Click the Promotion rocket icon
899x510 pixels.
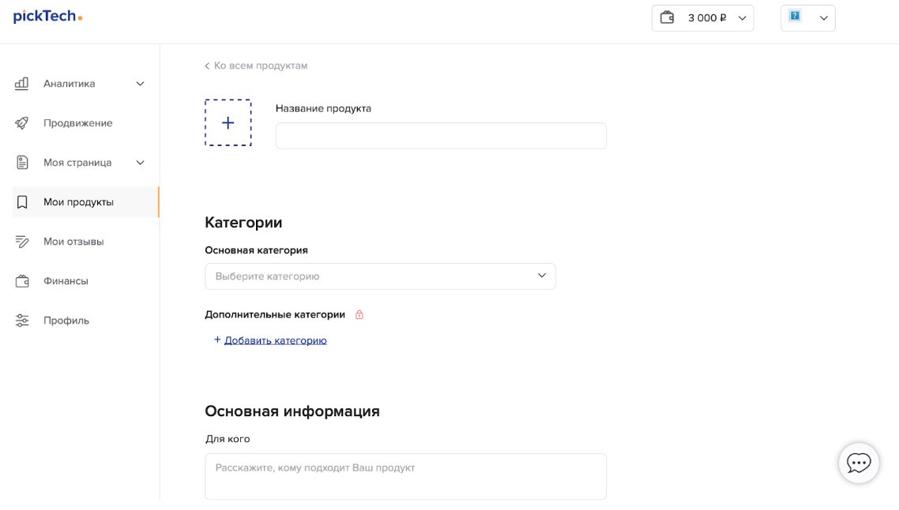pyautogui.click(x=22, y=123)
